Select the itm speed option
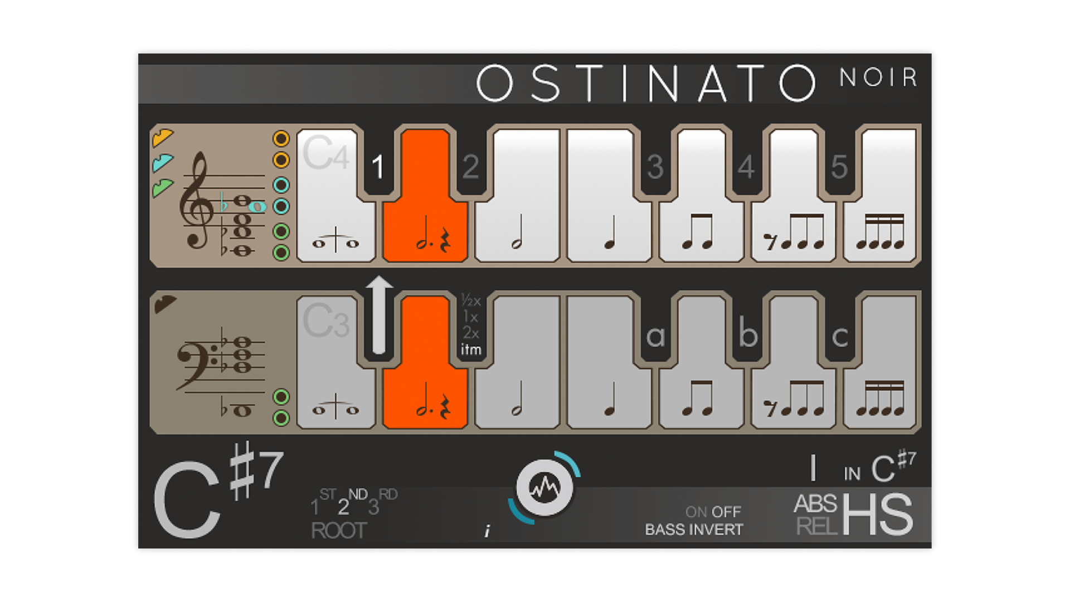This screenshot has width=1070, height=602. pyautogui.click(x=471, y=350)
